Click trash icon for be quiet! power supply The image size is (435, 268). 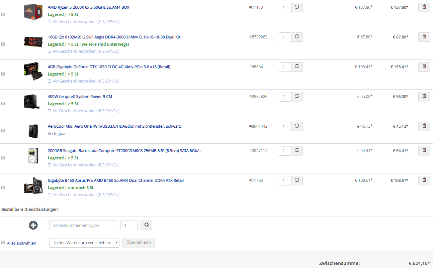(424, 97)
